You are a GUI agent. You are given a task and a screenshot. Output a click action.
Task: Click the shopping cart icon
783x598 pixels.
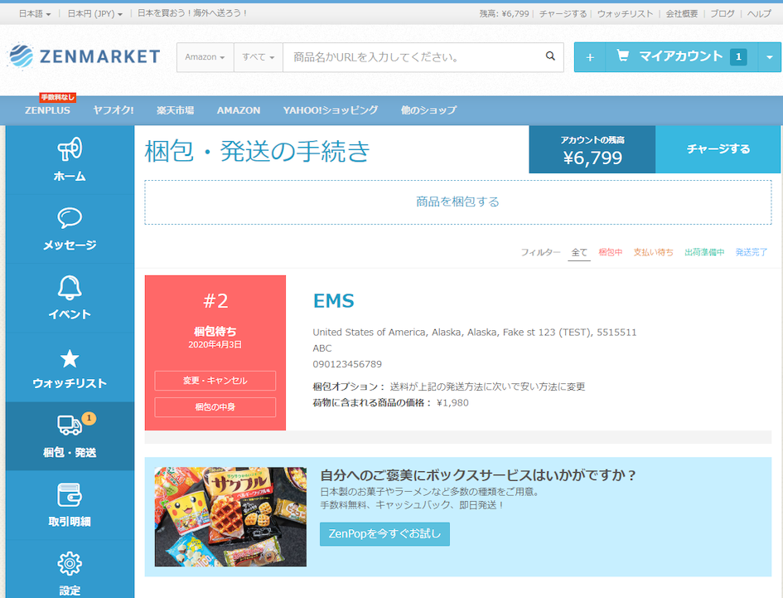623,56
